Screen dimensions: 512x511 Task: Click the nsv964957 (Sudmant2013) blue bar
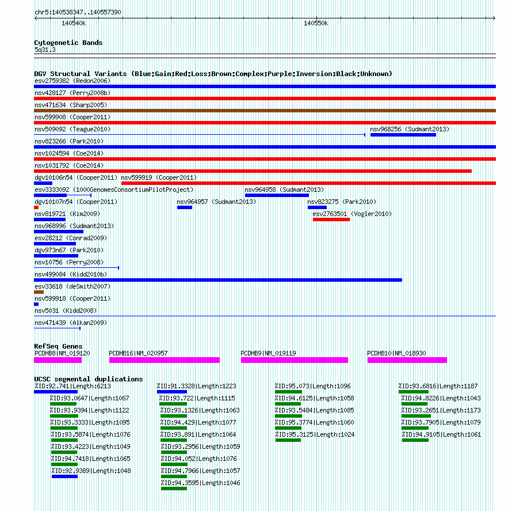tap(185, 207)
